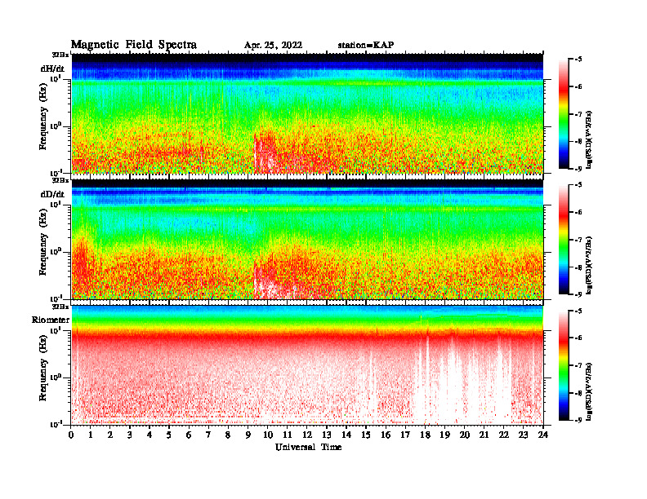Click the "-6" value on the Riometer color bar
The width and height of the screenshot is (647, 499).
(578, 338)
